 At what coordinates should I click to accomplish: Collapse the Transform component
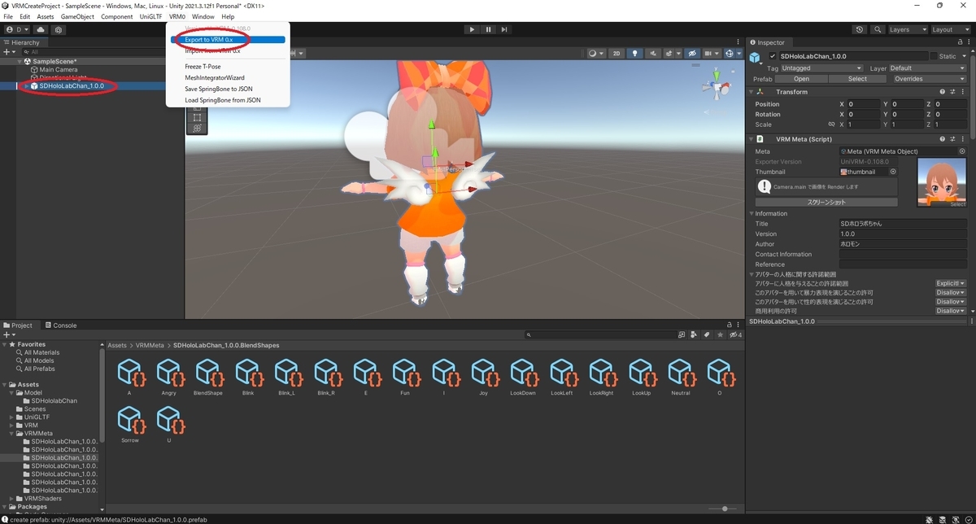click(x=752, y=92)
